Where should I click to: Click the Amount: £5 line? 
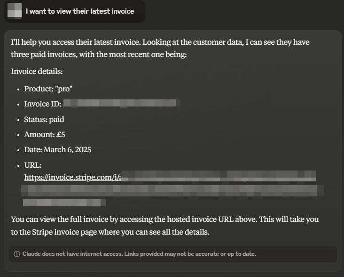click(45, 135)
